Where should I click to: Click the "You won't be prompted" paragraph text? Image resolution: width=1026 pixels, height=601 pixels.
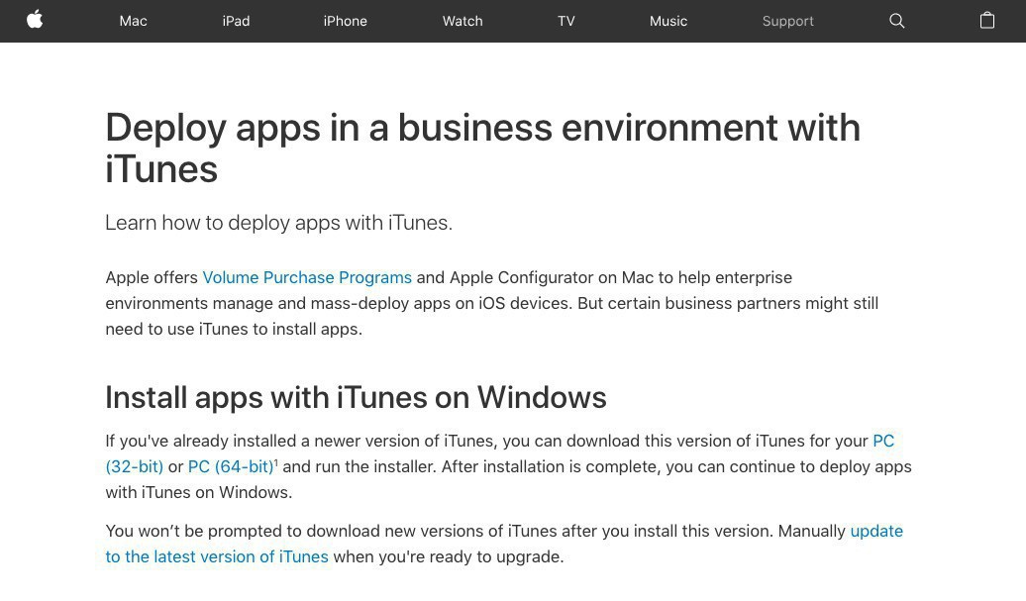[x=475, y=532]
